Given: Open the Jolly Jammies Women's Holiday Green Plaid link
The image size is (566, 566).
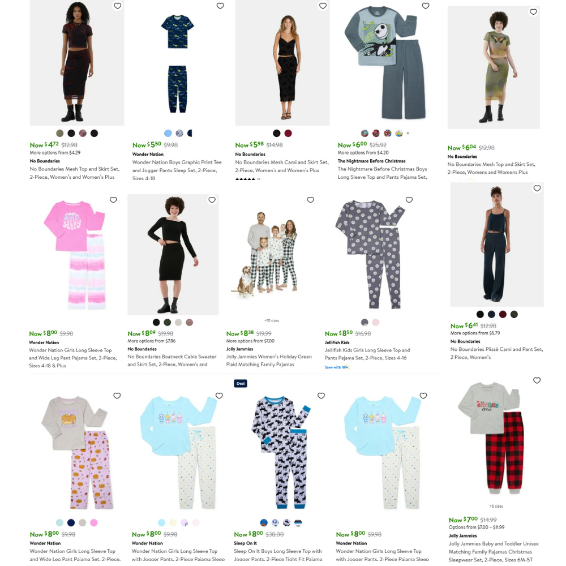Looking at the screenshot, I should (269, 361).
